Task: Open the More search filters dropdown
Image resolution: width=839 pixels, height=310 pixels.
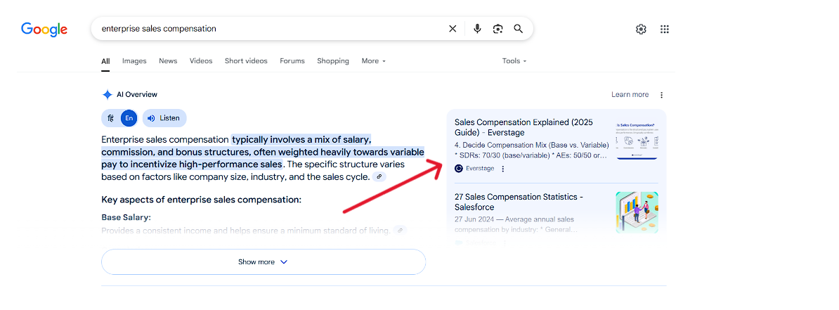Action: (x=374, y=61)
